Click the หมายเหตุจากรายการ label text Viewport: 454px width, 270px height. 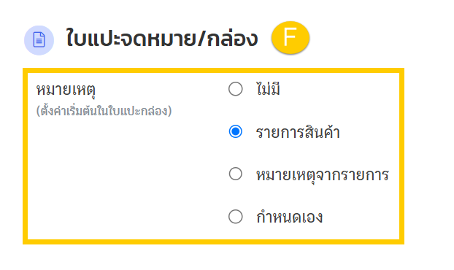[x=323, y=175]
